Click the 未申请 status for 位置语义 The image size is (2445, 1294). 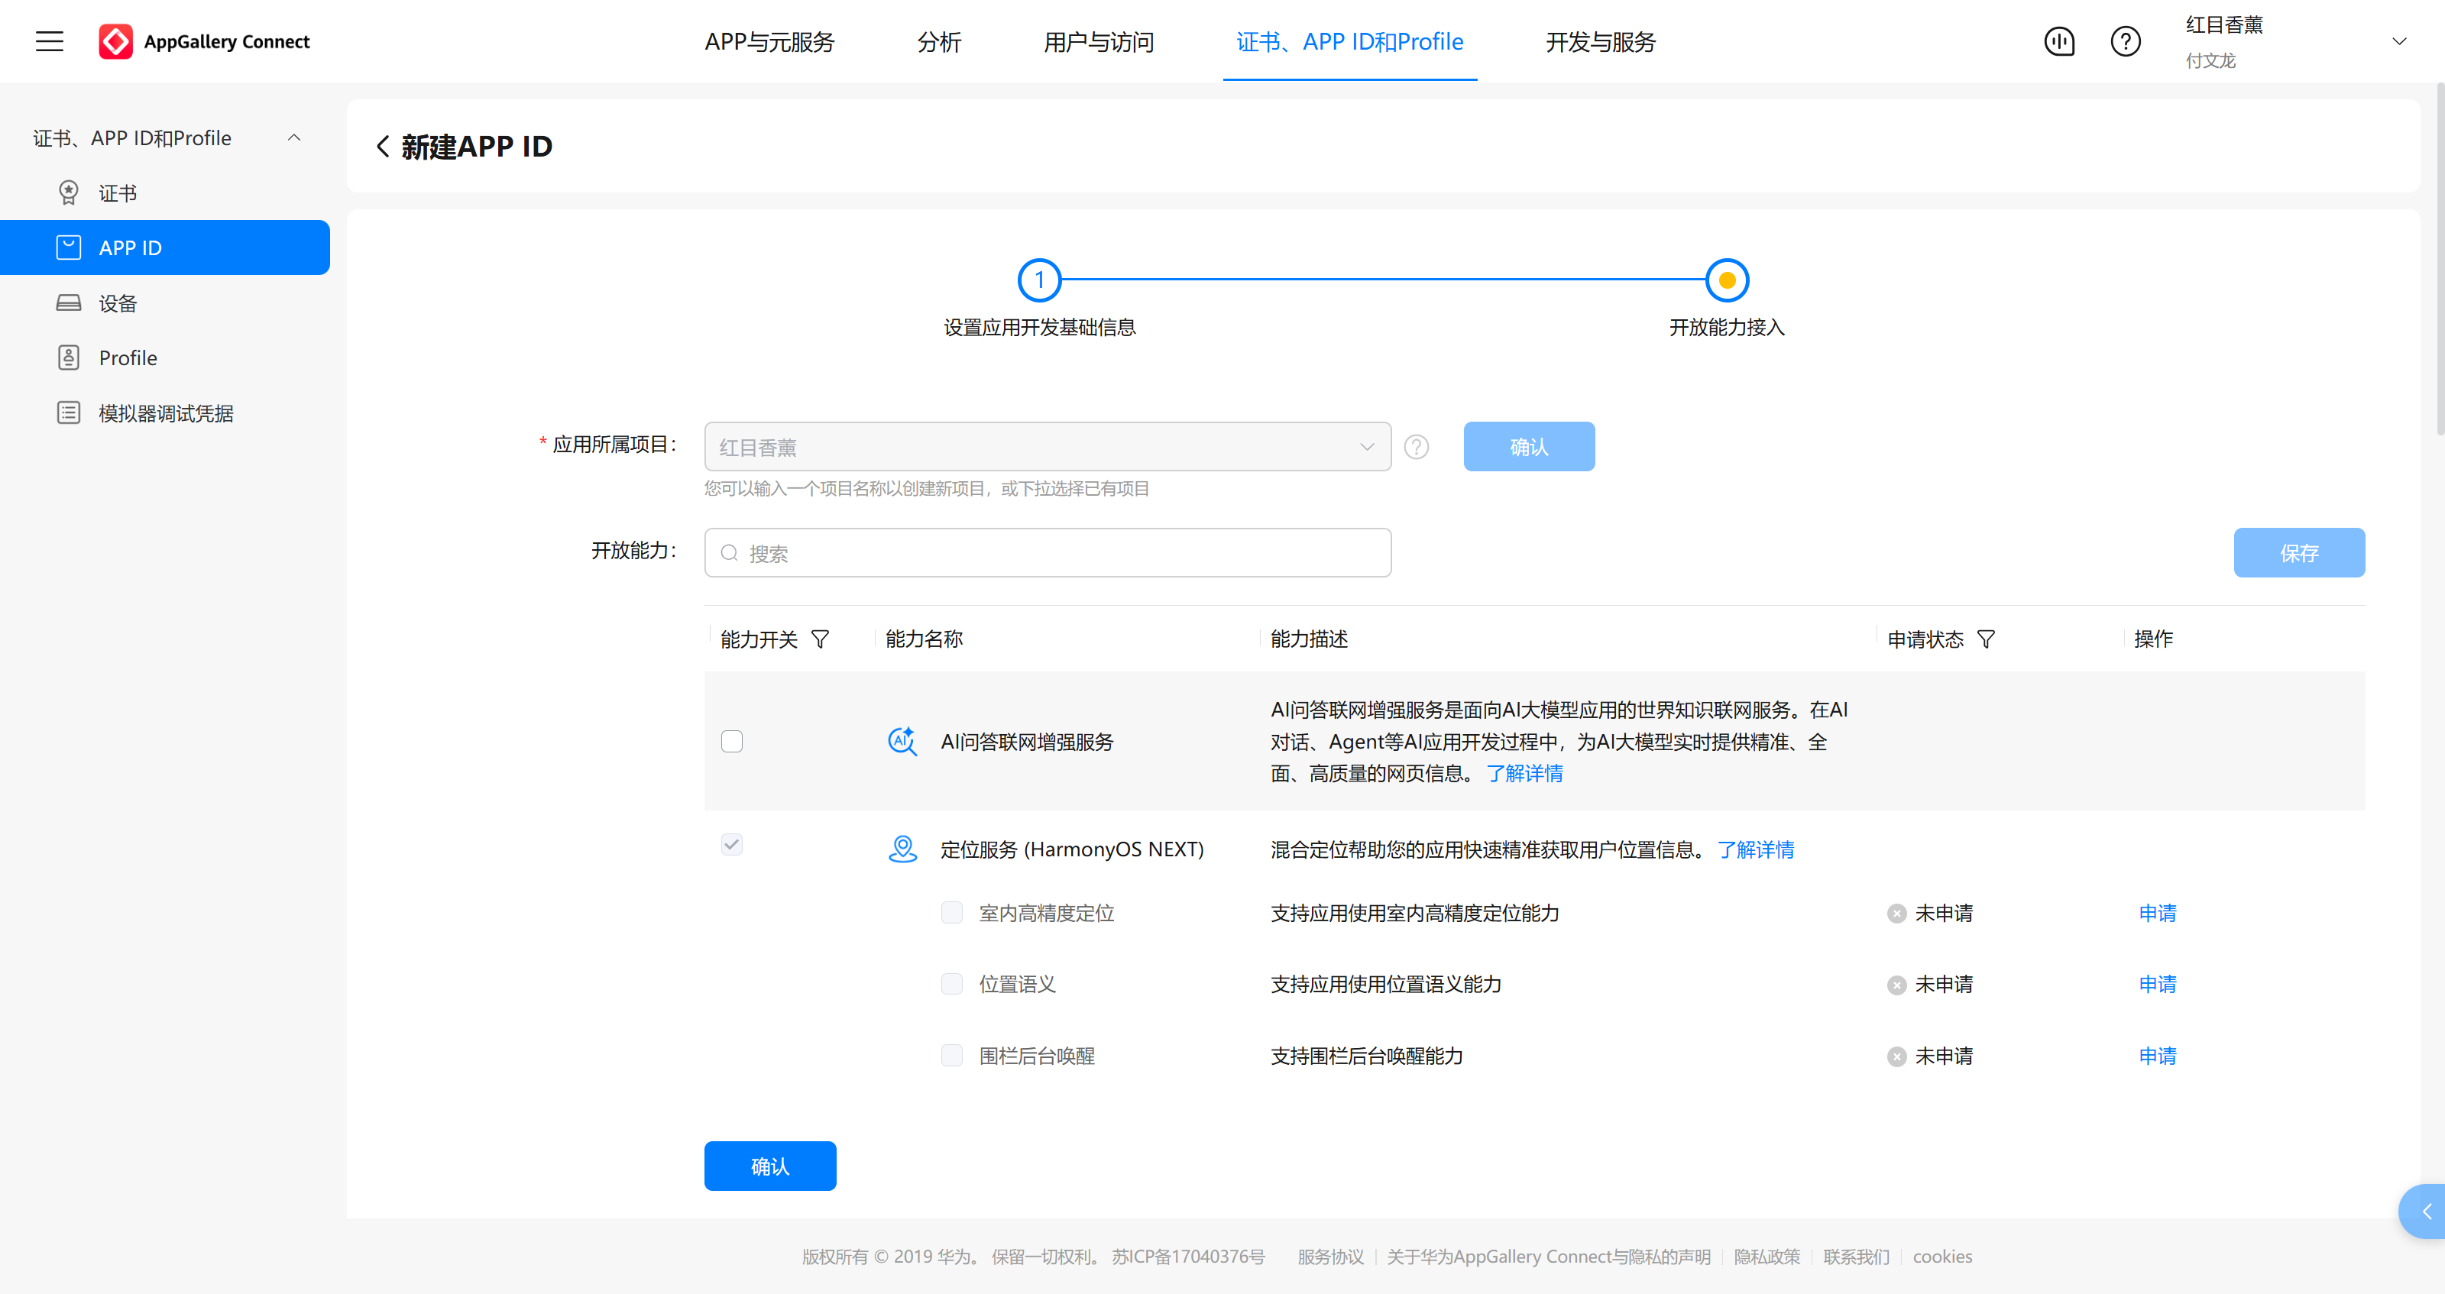coord(1929,984)
